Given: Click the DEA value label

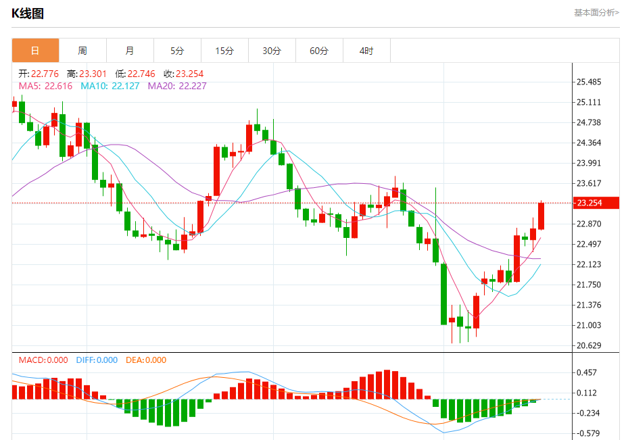Looking at the screenshot, I should (146, 360).
